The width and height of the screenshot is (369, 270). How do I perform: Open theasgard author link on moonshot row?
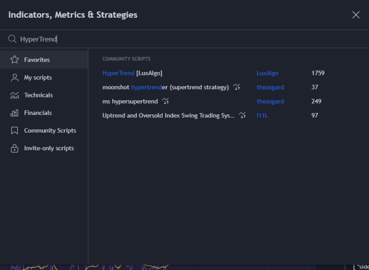[x=270, y=87]
